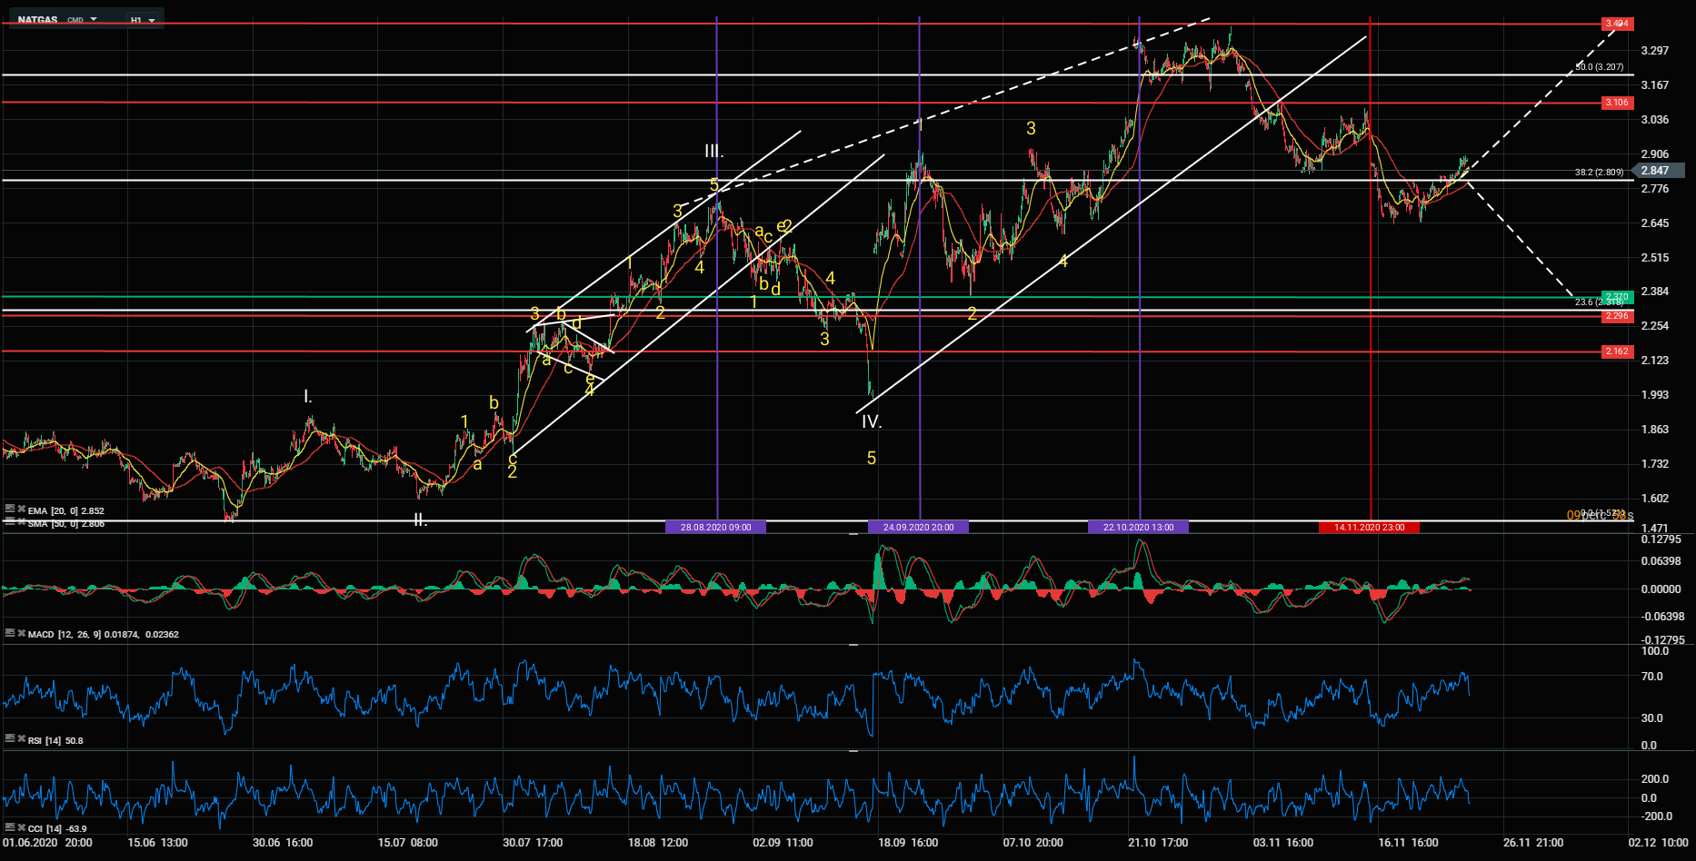Click the 3.106 red price level tag
The width and height of the screenshot is (1696, 861).
coord(1617,103)
